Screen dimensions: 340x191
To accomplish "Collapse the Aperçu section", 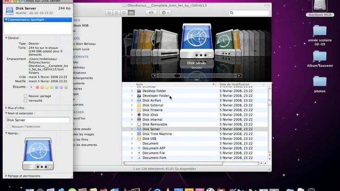I will click(x=6, y=133).
